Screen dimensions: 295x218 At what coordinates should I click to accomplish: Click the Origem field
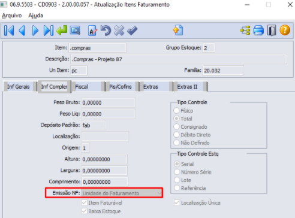pos(85,148)
